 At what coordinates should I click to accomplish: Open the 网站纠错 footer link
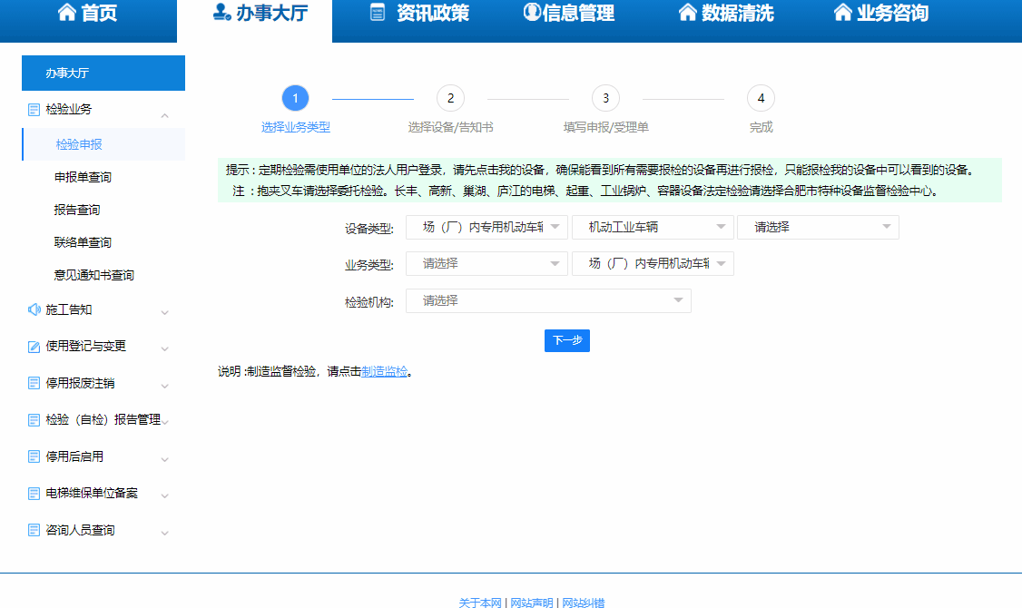(584, 603)
